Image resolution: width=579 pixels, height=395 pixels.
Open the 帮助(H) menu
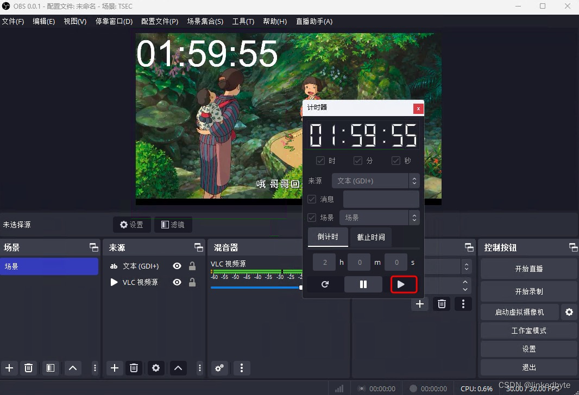click(x=275, y=21)
